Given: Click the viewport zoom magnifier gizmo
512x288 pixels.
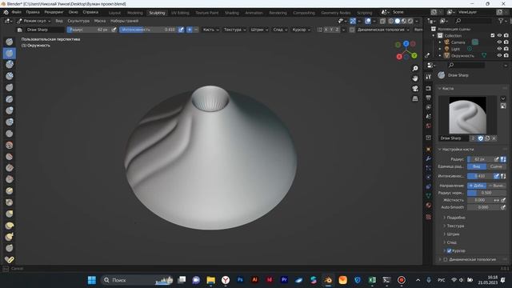Looking at the screenshot, I should [x=415, y=69].
